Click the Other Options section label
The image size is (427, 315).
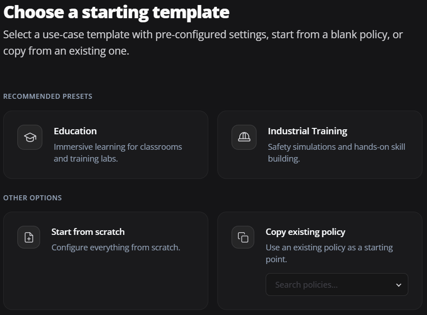32,198
